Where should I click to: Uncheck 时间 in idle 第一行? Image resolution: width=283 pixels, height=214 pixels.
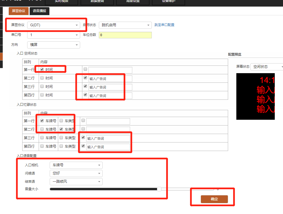coord(42,69)
